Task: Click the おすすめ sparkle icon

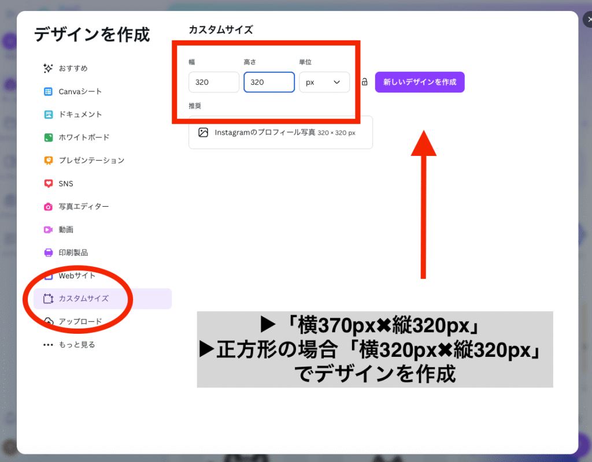Action: pyautogui.click(x=48, y=68)
